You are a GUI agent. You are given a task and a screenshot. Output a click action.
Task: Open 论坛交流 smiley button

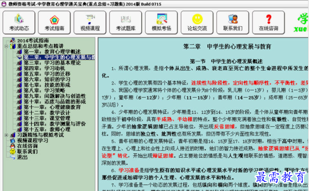197,22
